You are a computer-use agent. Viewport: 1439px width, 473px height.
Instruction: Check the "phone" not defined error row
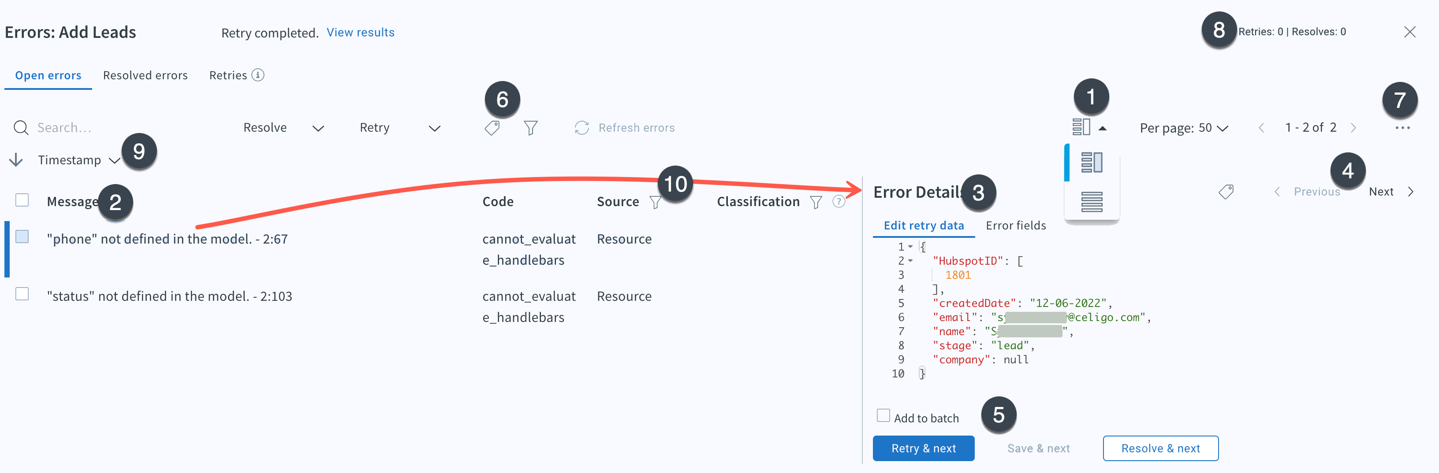coord(22,236)
